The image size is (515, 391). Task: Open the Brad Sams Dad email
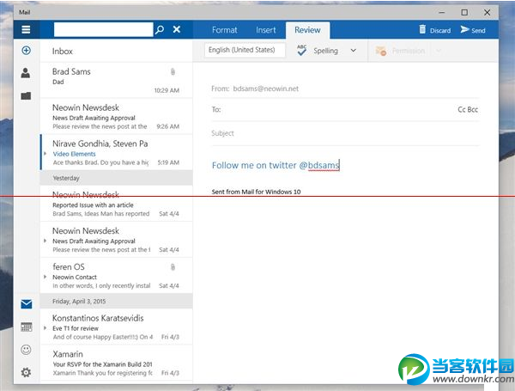pos(116,80)
